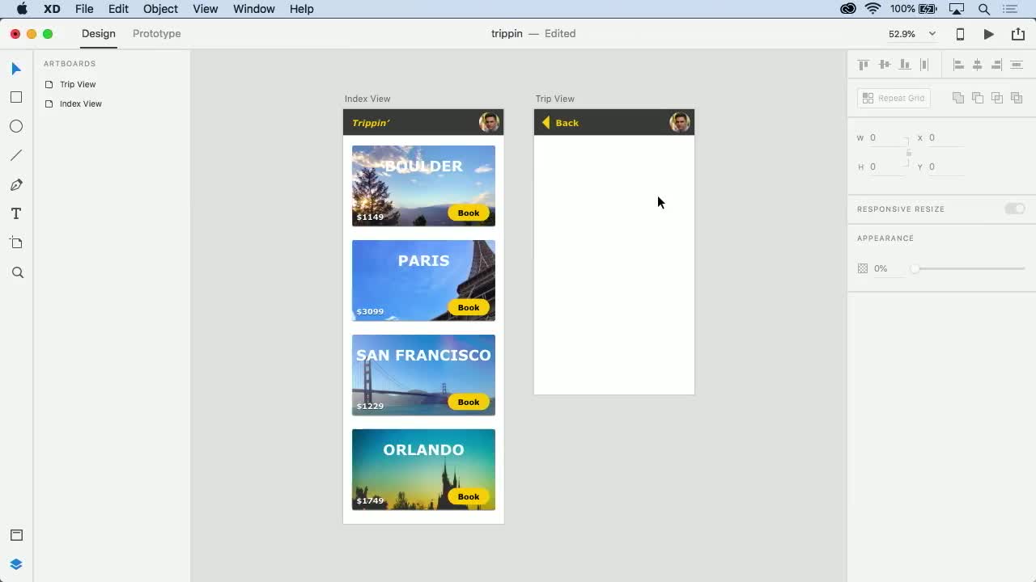Select the Rectangle tool
Screen dimensions: 1036x582
pyautogui.click(x=16, y=97)
